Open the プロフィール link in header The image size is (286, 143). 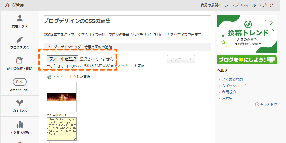[x=245, y=5]
